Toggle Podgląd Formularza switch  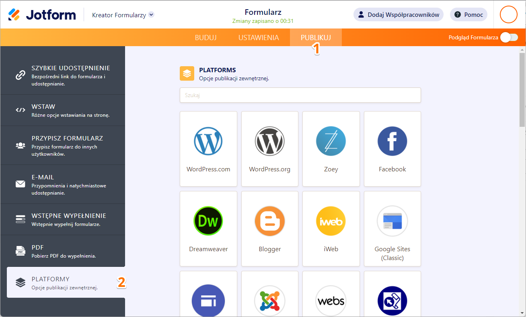pos(509,37)
